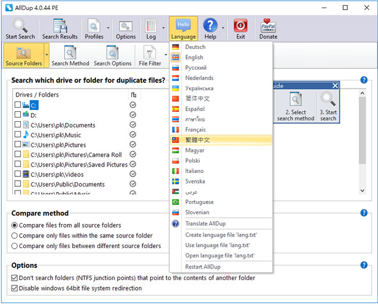Open Search Results toolbar button
This screenshot has height=304, width=378.
[x=60, y=29]
